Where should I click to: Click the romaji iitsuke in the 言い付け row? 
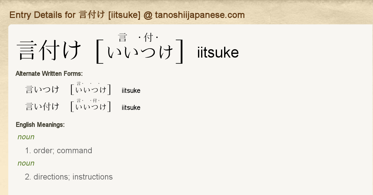131,108
